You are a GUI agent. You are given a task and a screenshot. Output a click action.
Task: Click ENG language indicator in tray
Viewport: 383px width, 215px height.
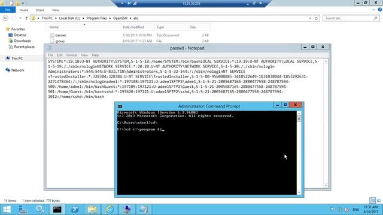coord(355,210)
